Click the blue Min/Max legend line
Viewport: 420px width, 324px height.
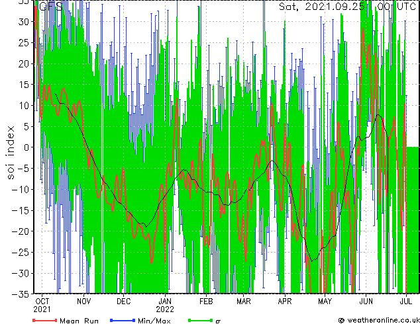(123, 320)
